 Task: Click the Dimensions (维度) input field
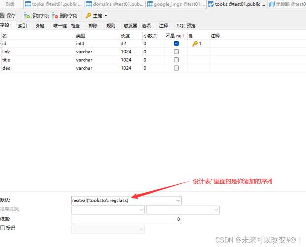tap(126, 219)
